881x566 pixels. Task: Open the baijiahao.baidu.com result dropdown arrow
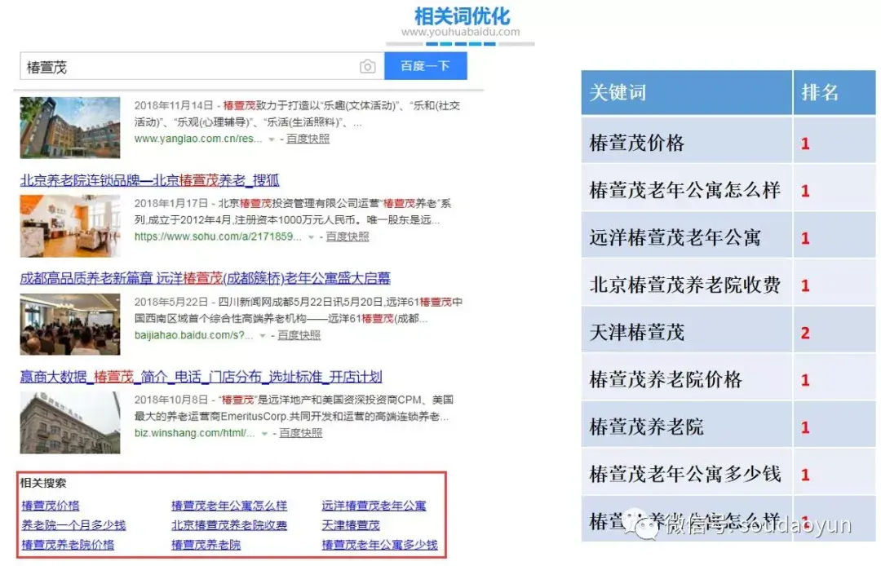263,336
